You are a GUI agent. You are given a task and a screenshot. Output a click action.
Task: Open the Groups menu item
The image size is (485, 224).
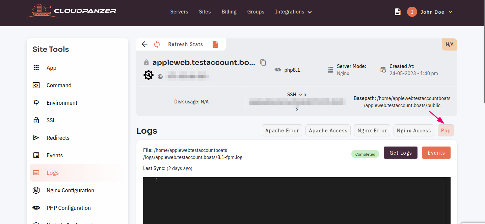pos(256,12)
